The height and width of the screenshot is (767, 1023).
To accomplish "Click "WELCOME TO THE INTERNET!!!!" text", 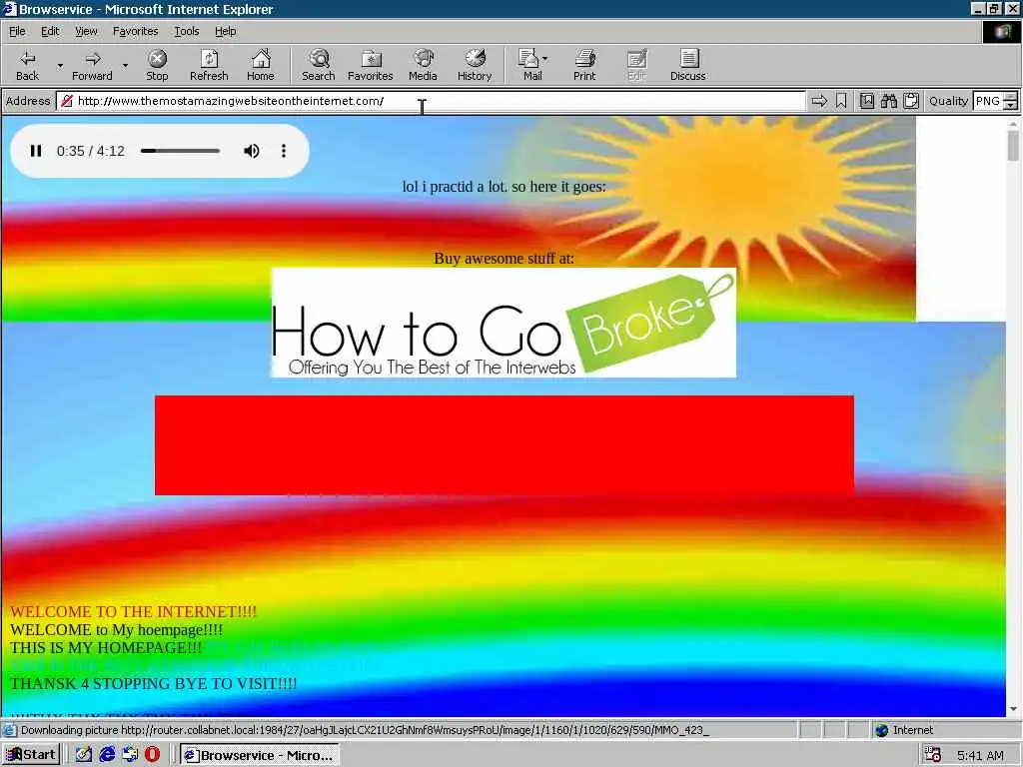I will [x=133, y=612].
